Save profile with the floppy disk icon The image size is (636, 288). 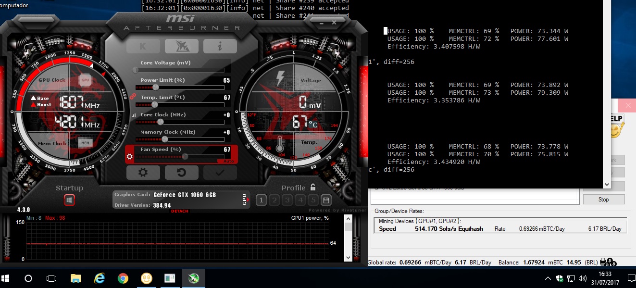pos(326,200)
